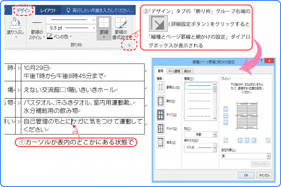Click the text バスタオル、汗ふきタオル、室内用運動靴、
This screenshot has height=187, width=281.
click(x=78, y=103)
